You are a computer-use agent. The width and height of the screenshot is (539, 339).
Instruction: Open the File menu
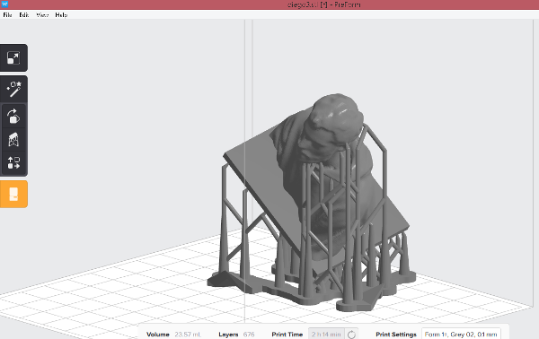7,14
